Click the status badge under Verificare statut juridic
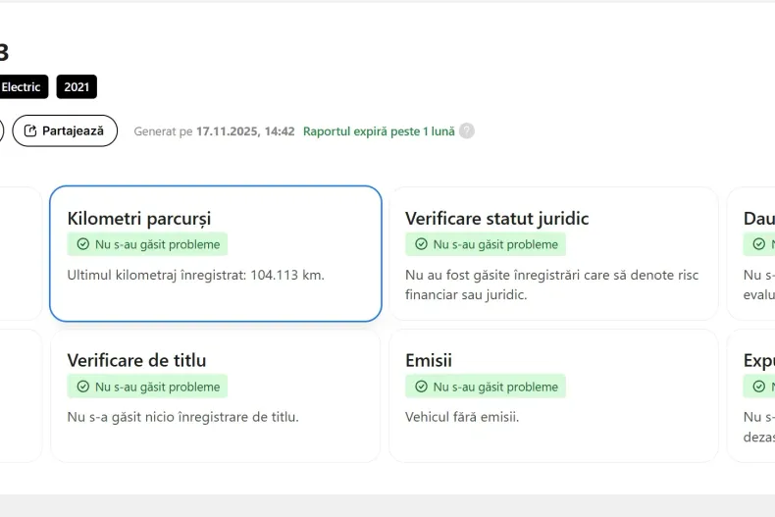This screenshot has width=775, height=517. click(486, 244)
